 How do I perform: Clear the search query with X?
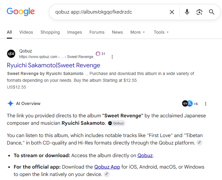pos(172,12)
